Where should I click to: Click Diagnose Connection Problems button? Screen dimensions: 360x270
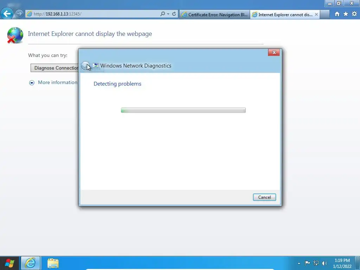[x=54, y=68]
